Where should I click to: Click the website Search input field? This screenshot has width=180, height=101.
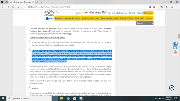pos(143,23)
